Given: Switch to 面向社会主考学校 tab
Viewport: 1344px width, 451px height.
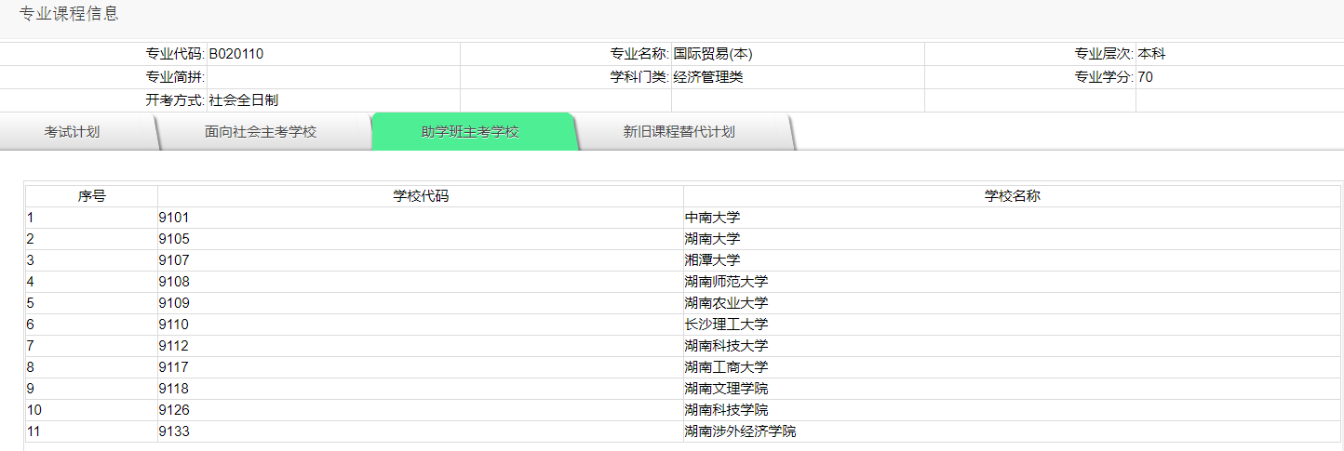Looking at the screenshot, I should [261, 132].
